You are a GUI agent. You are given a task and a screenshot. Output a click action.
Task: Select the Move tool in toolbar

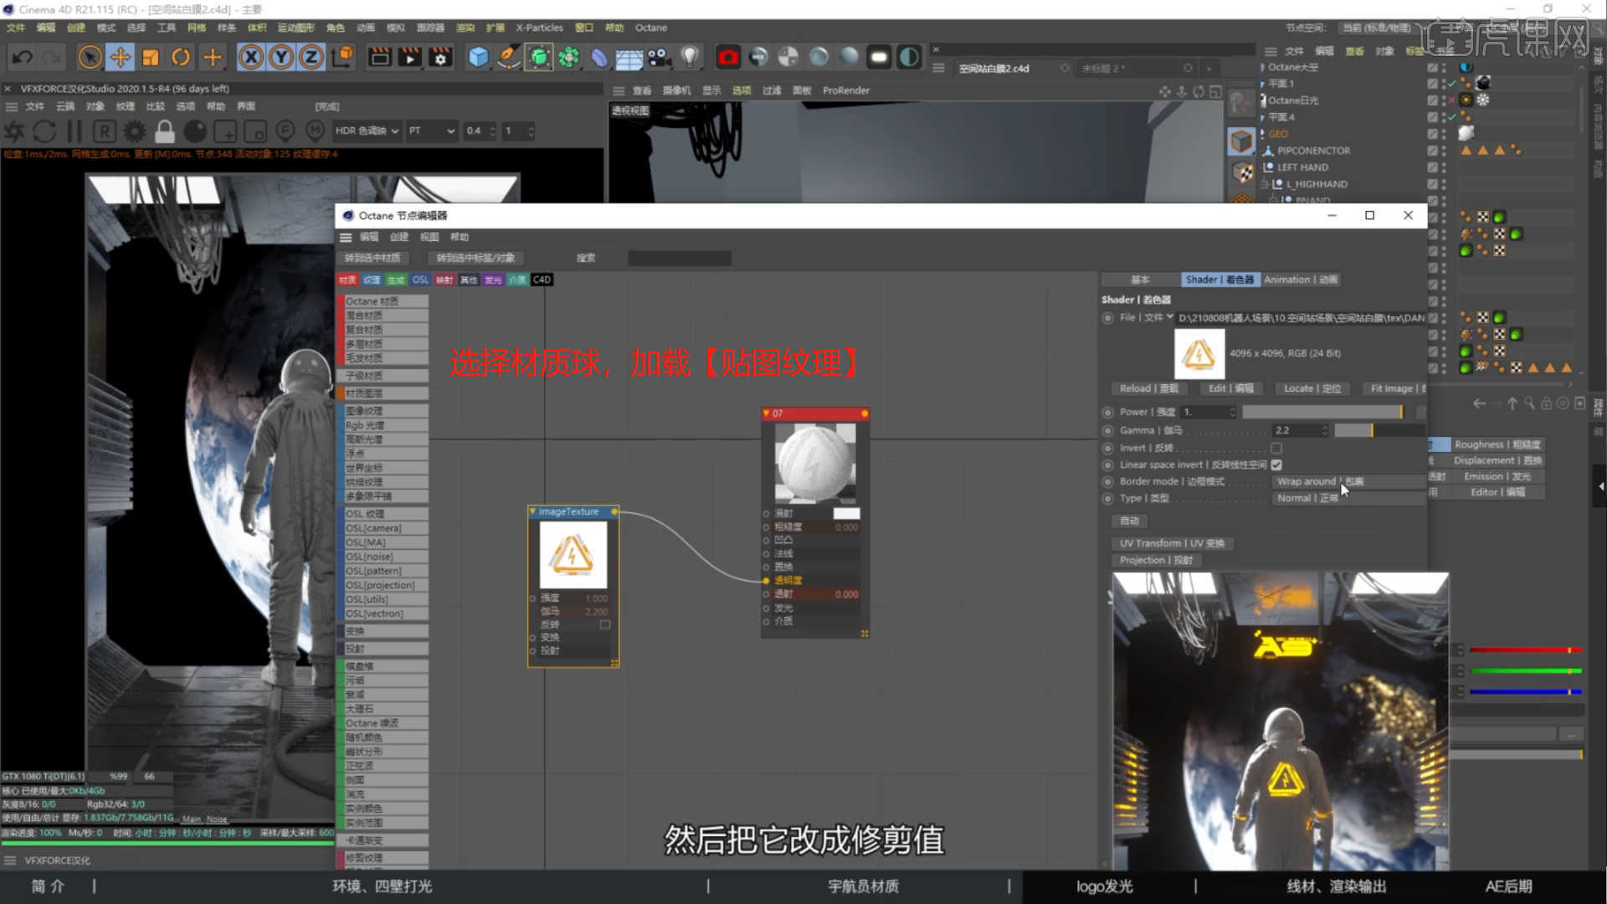121,57
